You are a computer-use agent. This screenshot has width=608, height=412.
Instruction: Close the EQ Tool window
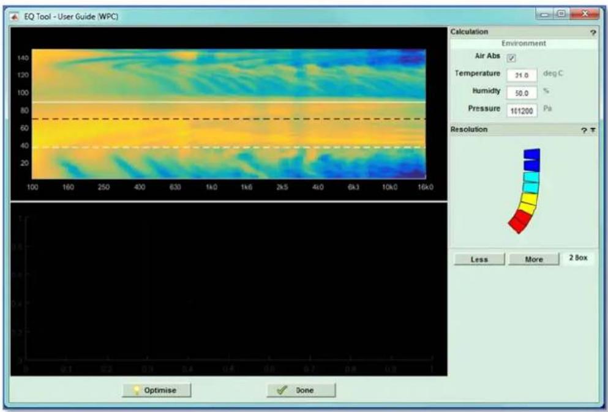(x=584, y=14)
